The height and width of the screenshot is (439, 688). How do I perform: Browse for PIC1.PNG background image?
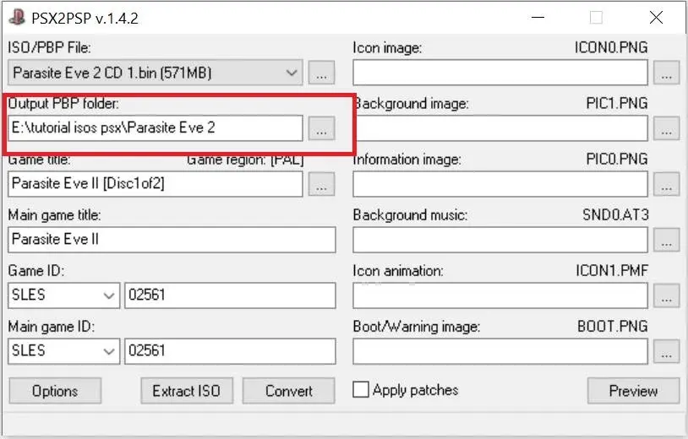(667, 129)
